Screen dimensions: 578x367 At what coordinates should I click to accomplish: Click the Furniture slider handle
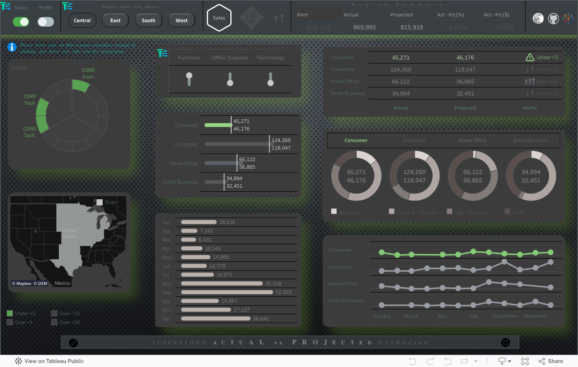tap(189, 75)
